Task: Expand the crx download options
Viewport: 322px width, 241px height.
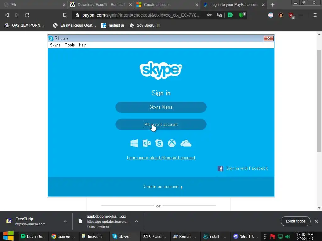Action: (136, 221)
